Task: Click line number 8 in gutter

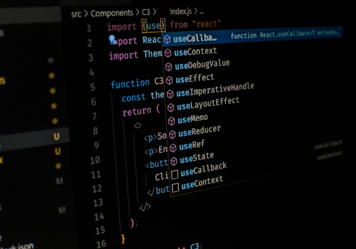Action: 95,131
